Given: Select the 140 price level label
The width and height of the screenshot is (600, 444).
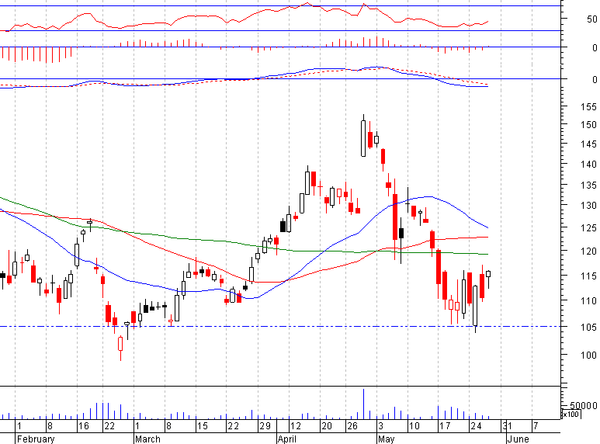Looking at the screenshot, I should coord(588,165).
